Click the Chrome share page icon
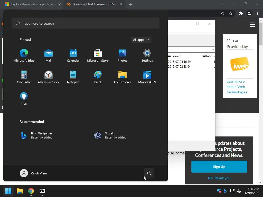Image resolution: width=263 pixels, height=197 pixels. (222, 13)
